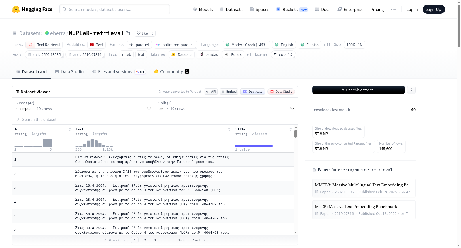Copy dataset name with the copy icon

tap(128, 33)
